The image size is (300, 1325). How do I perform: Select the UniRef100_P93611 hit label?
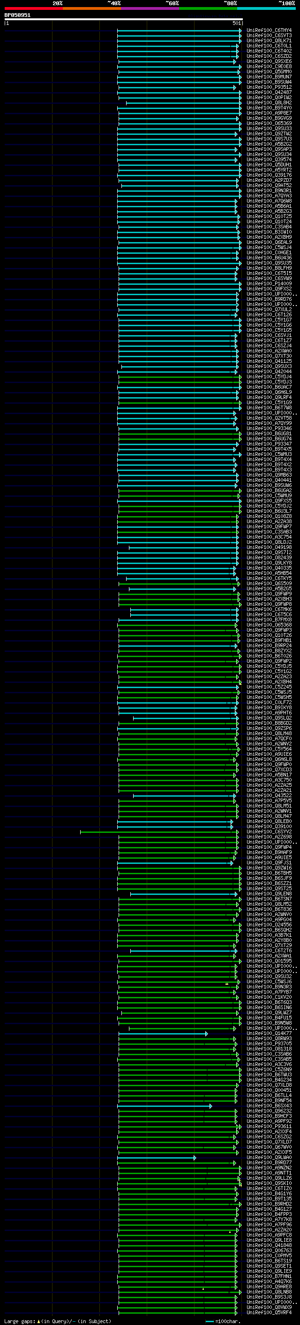(x=269, y=1127)
